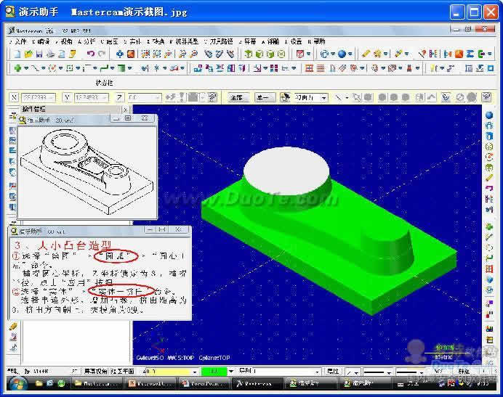Viewport: 503px width, 397px height.
Task: Click the Create Rectangle icon
Action: (69, 68)
